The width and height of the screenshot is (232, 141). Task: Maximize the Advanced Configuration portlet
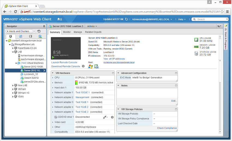pos(176,73)
